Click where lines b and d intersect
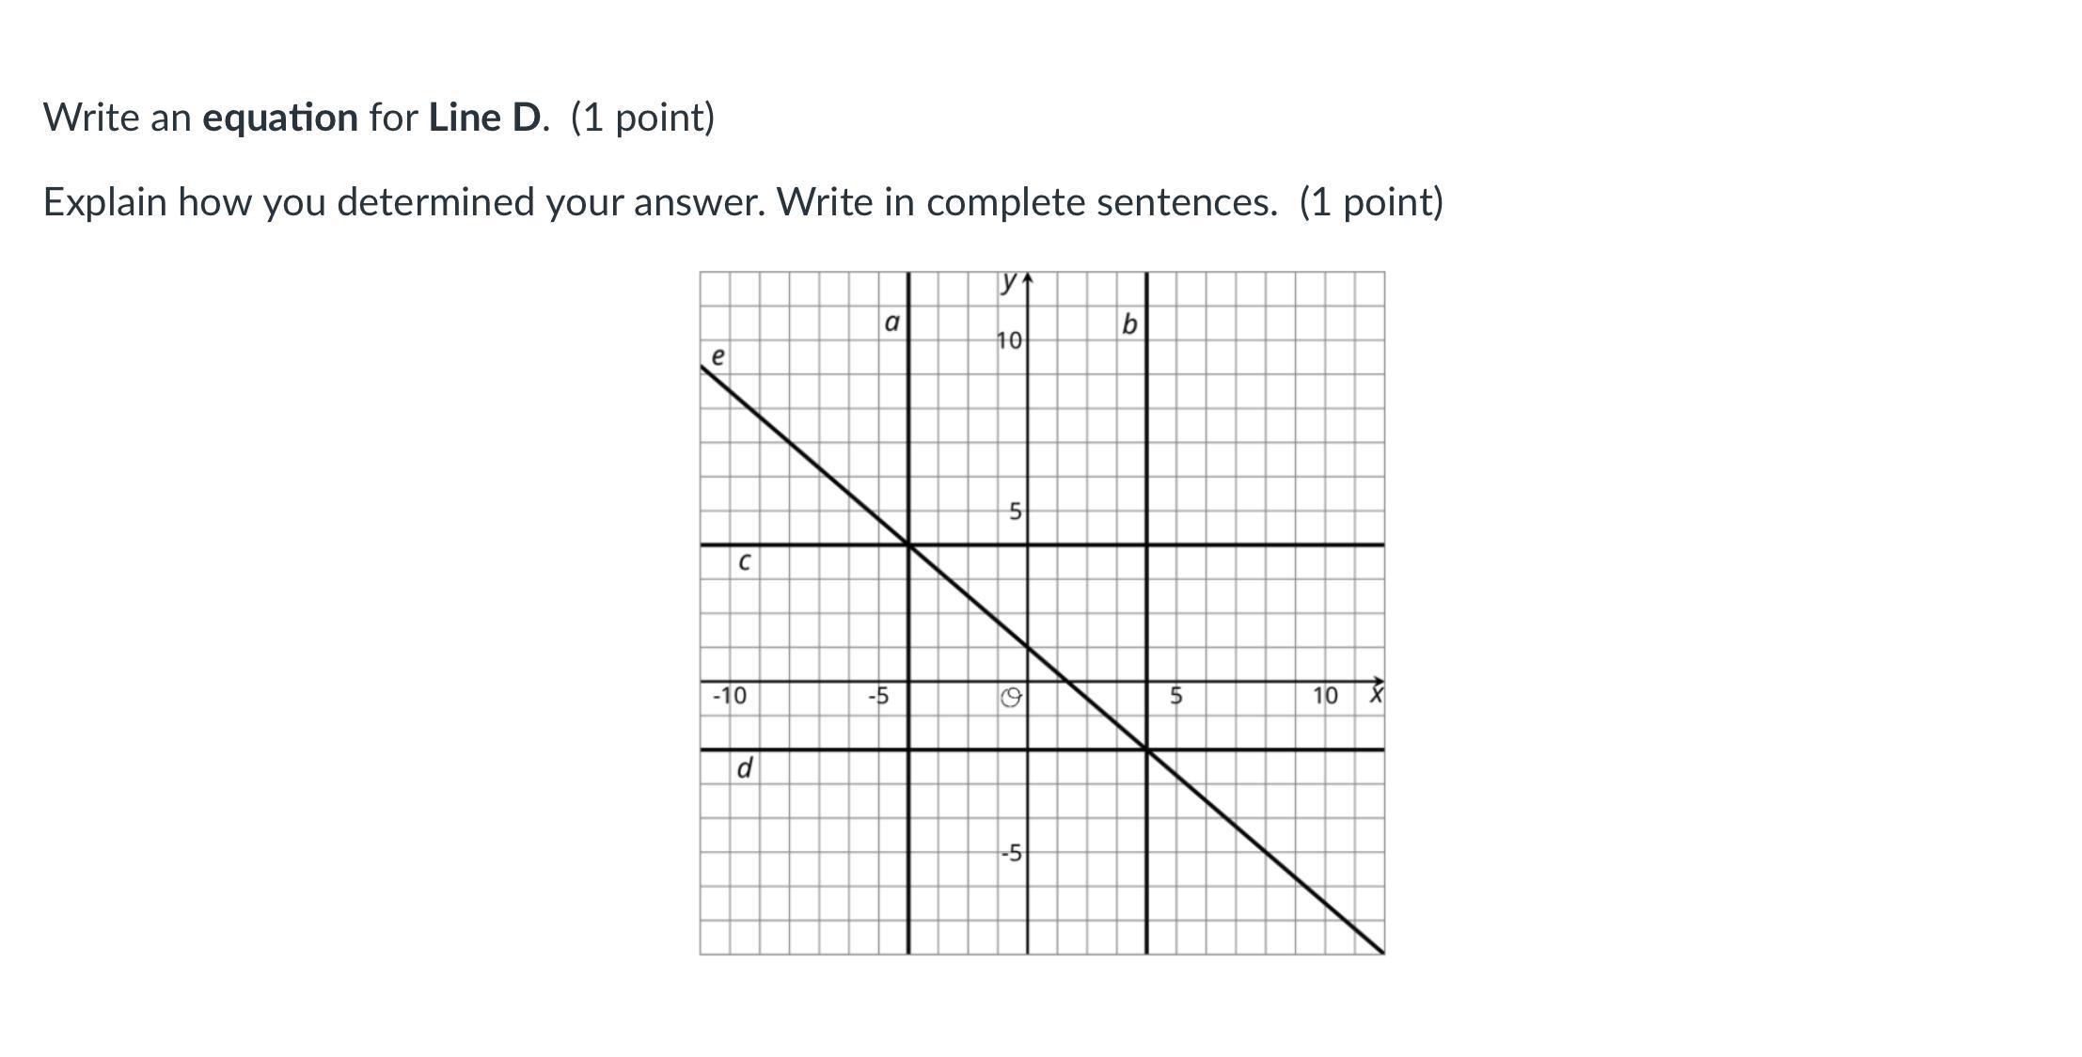The image size is (2082, 1057). (1146, 749)
